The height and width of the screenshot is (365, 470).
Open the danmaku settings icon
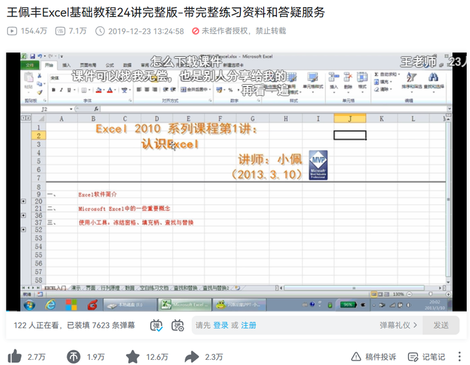[178, 325]
